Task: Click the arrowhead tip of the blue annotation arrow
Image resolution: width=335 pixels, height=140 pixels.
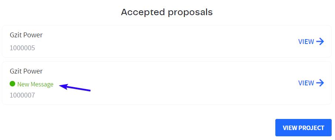Action: tap(60, 86)
